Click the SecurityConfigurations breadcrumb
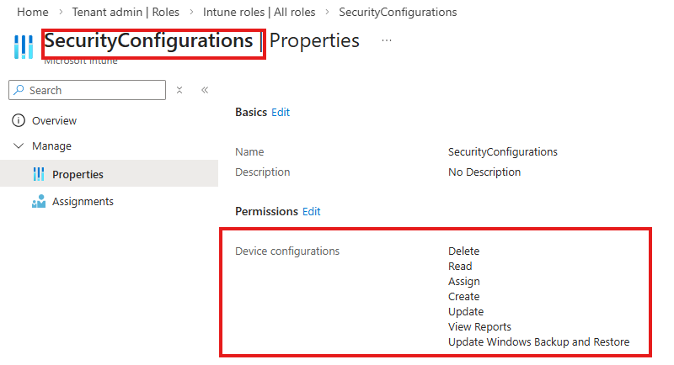 tap(398, 13)
